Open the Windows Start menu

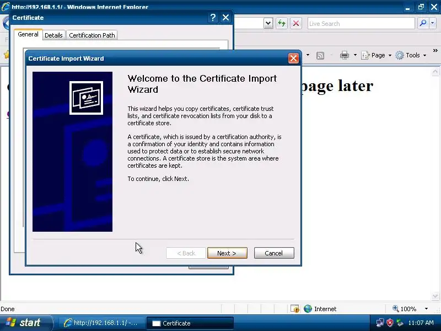tap(25, 323)
